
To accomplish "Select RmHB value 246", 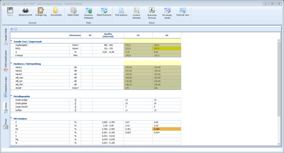I will coord(167,88).
